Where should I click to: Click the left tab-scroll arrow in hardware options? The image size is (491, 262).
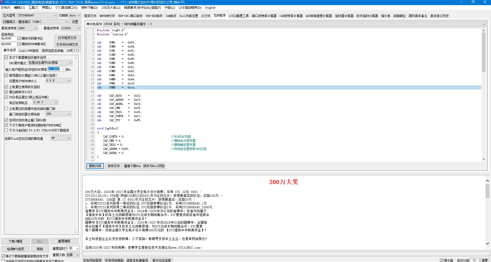click(75, 50)
